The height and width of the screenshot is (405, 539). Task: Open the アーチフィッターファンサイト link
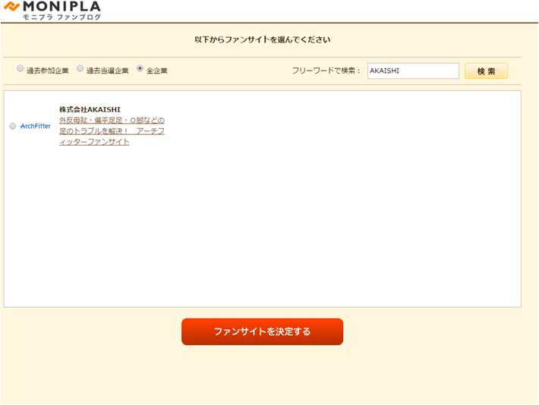[x=112, y=131]
